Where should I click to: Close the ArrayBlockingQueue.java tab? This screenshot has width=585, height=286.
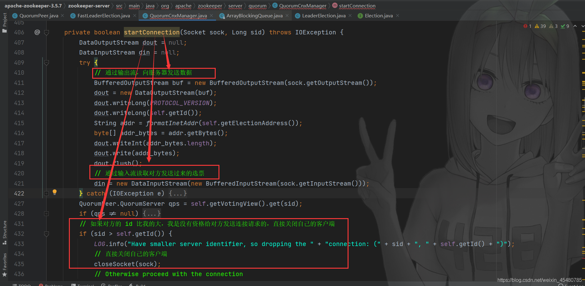click(x=287, y=15)
